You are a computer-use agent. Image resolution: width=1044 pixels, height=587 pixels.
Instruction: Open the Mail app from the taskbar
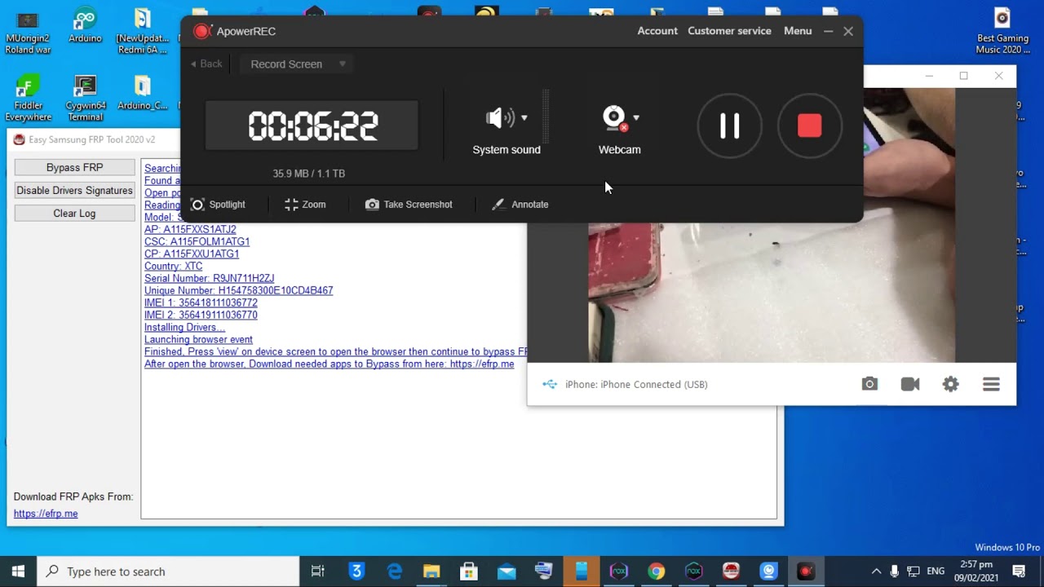pos(506,572)
